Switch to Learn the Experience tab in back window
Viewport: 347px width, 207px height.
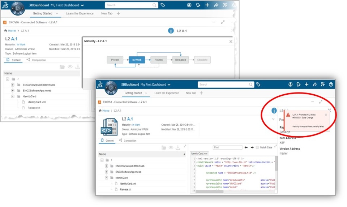point(80,13)
